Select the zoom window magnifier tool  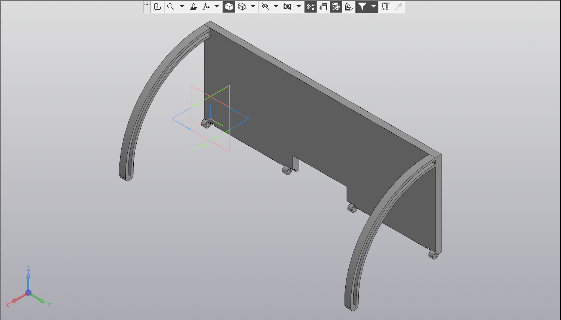[171, 7]
